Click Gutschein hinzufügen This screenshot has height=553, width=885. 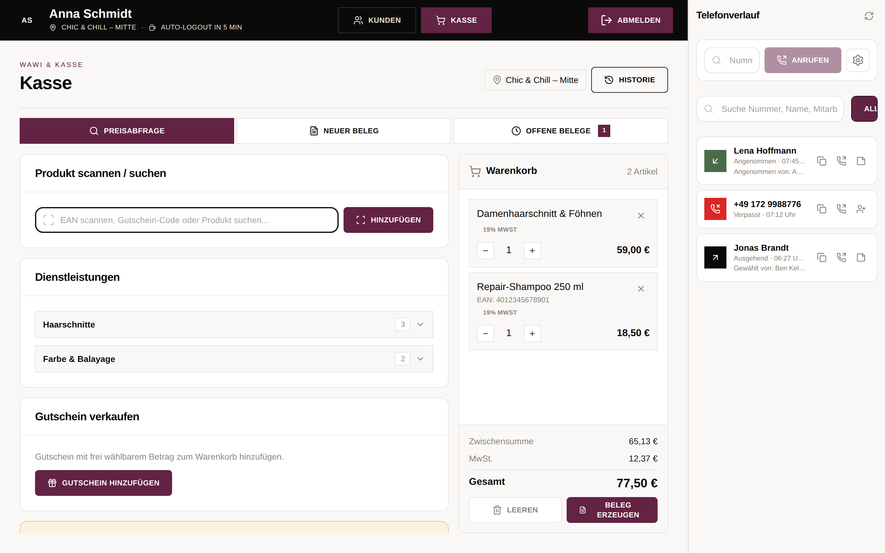tap(104, 483)
